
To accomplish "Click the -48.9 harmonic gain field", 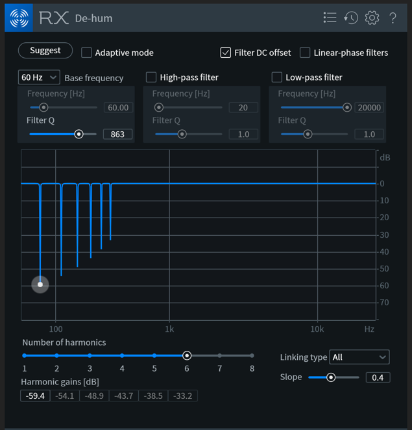I will (94, 396).
